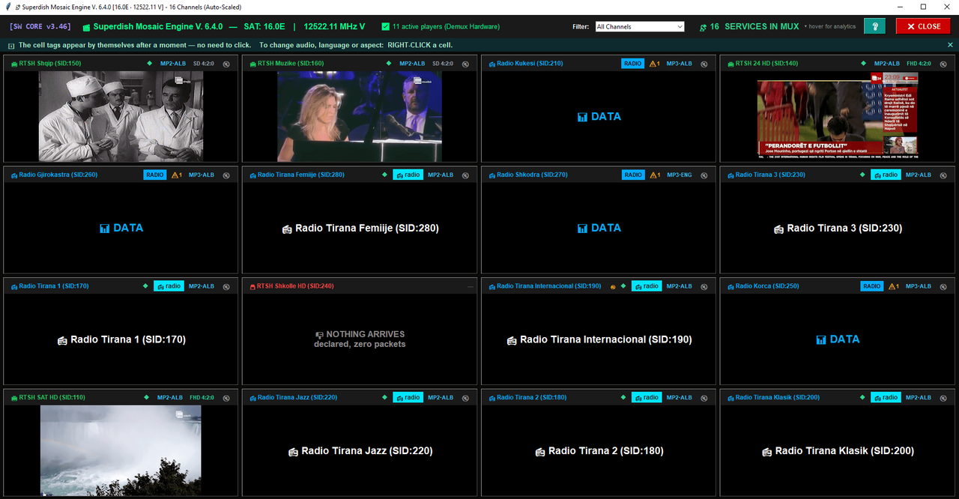Viewport: 959px width, 499px height.
Task: Click the SW CORE v3.46 label
Action: 40,26
